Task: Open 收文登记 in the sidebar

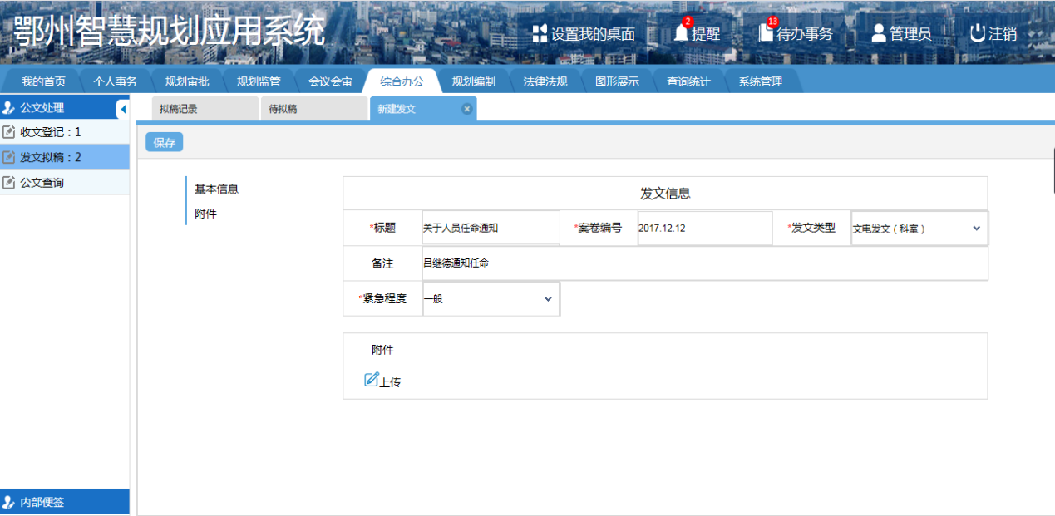Action: (x=51, y=132)
